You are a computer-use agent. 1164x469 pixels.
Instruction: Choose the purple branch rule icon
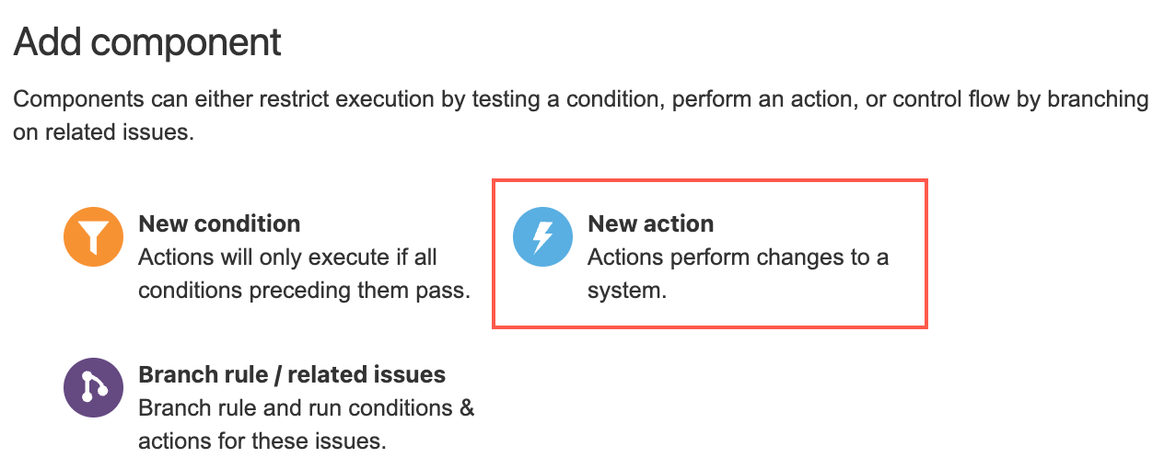tap(93, 387)
